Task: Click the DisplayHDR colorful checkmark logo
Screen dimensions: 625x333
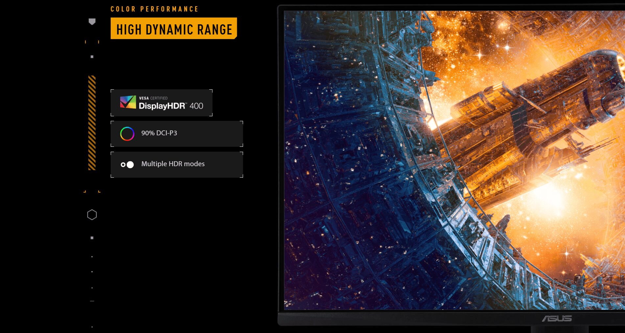Action: pos(128,102)
